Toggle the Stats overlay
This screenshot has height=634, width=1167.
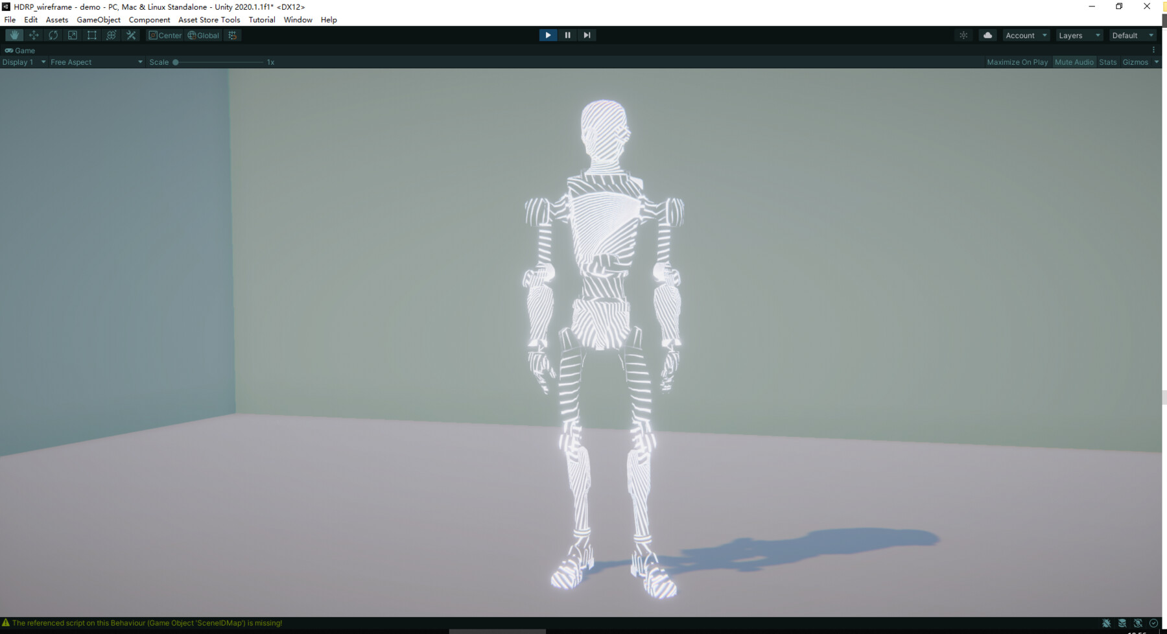click(x=1107, y=62)
